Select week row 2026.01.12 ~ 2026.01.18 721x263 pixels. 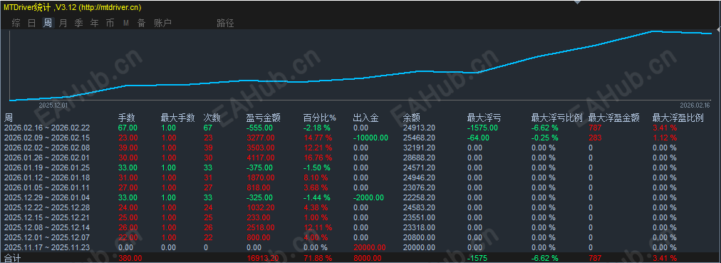point(360,177)
